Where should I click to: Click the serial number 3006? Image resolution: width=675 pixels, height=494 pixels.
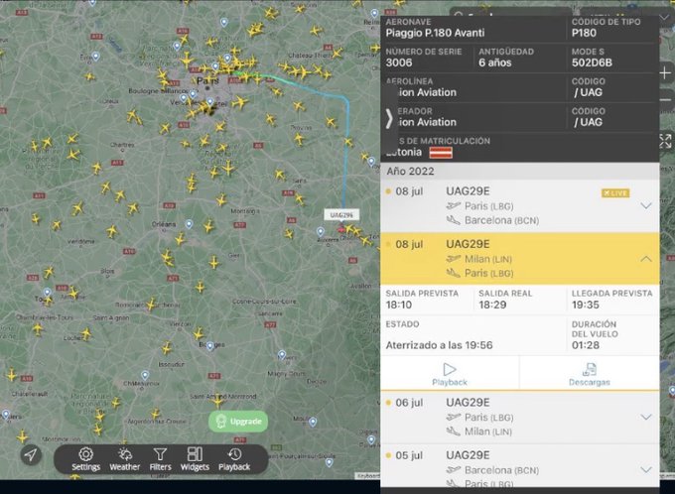pos(399,62)
